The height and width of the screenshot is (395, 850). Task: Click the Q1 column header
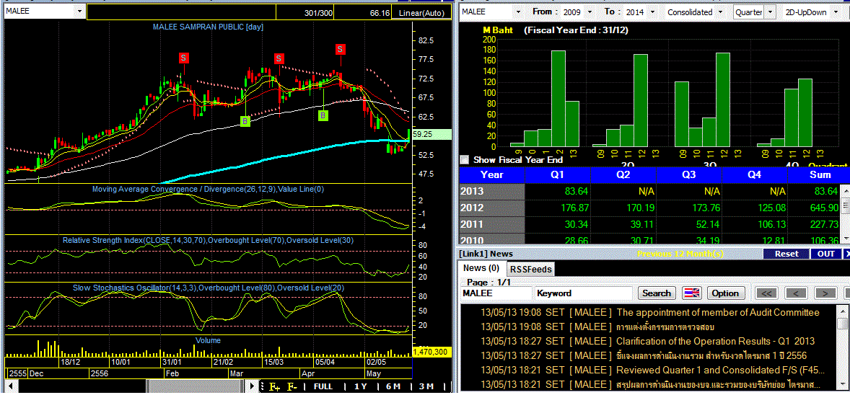tap(558, 175)
